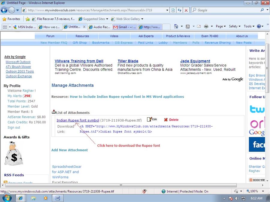The width and height of the screenshot is (270, 202).
Task: Open Windows Media Player taskbar icon
Action: [46, 198]
